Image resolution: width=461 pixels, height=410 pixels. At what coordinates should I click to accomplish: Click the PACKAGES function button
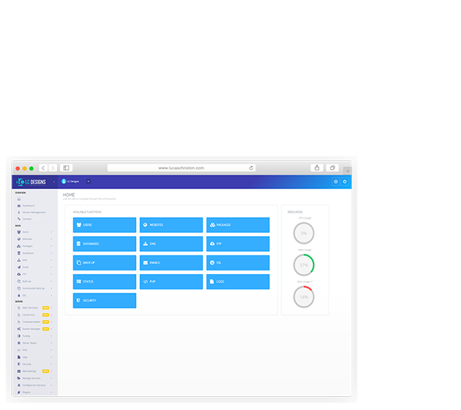(x=238, y=225)
